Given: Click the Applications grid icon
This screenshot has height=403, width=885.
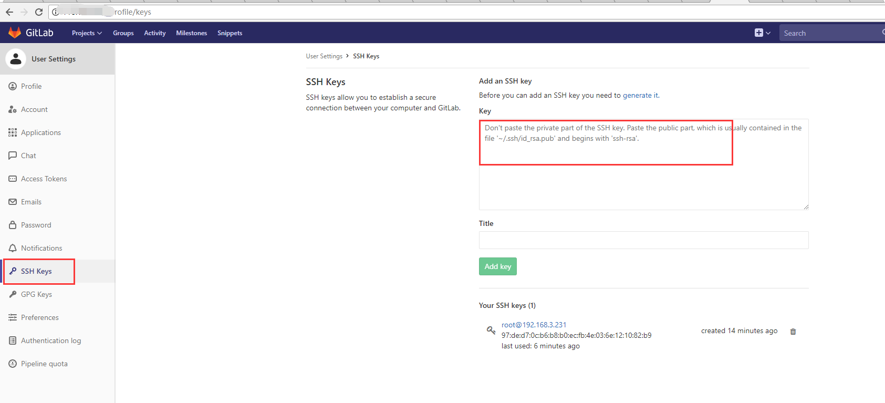Looking at the screenshot, I should [13, 132].
